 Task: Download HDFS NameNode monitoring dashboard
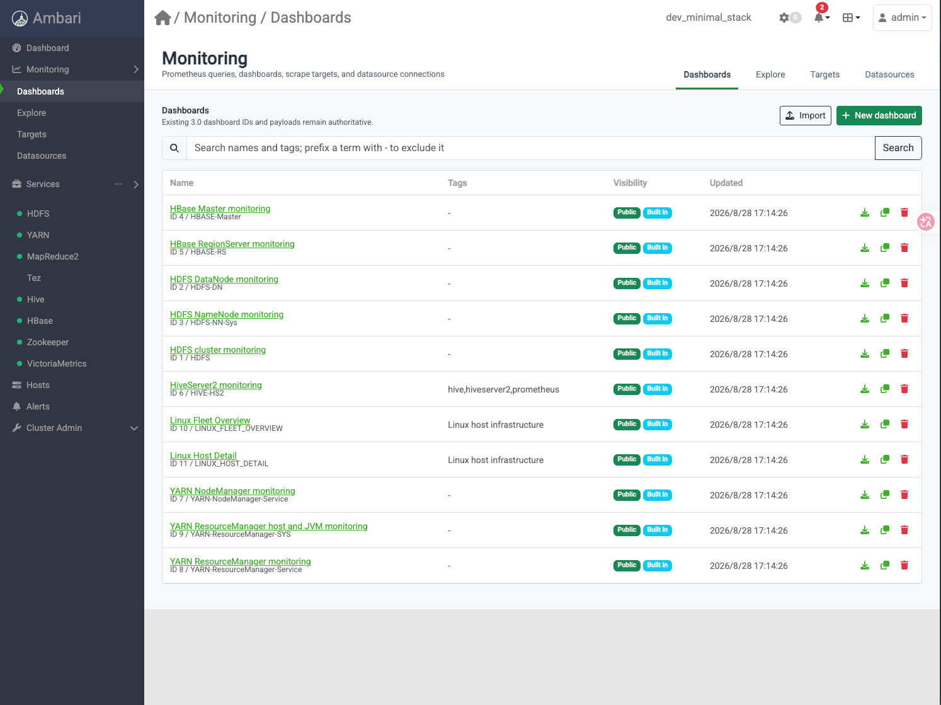tap(865, 319)
